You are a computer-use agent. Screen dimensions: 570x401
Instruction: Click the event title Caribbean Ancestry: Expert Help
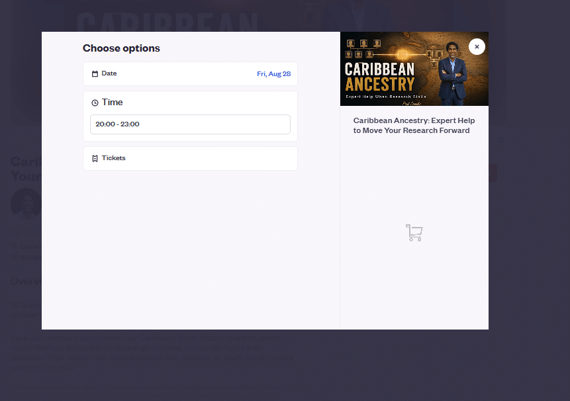pyautogui.click(x=414, y=125)
